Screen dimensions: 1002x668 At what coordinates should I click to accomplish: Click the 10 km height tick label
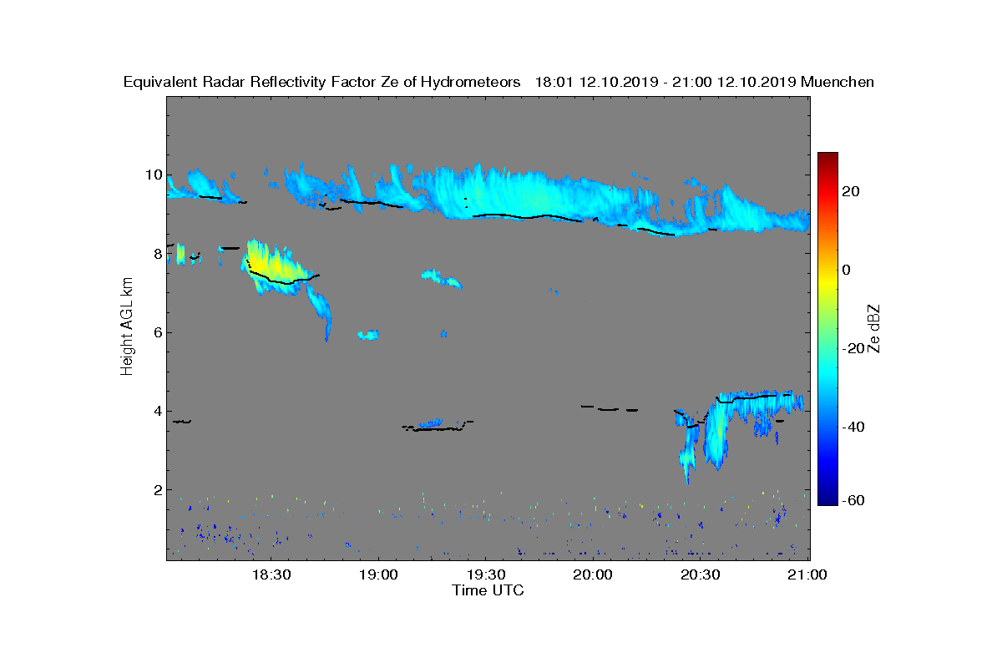point(152,175)
